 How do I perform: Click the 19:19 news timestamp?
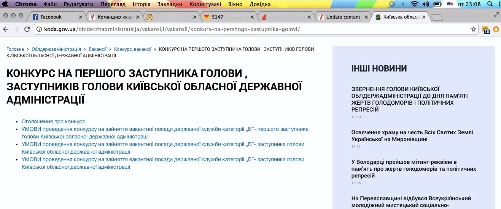(x=356, y=117)
